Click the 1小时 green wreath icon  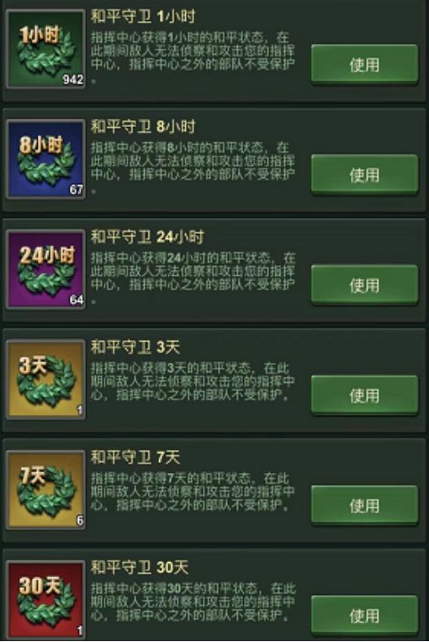(46, 49)
